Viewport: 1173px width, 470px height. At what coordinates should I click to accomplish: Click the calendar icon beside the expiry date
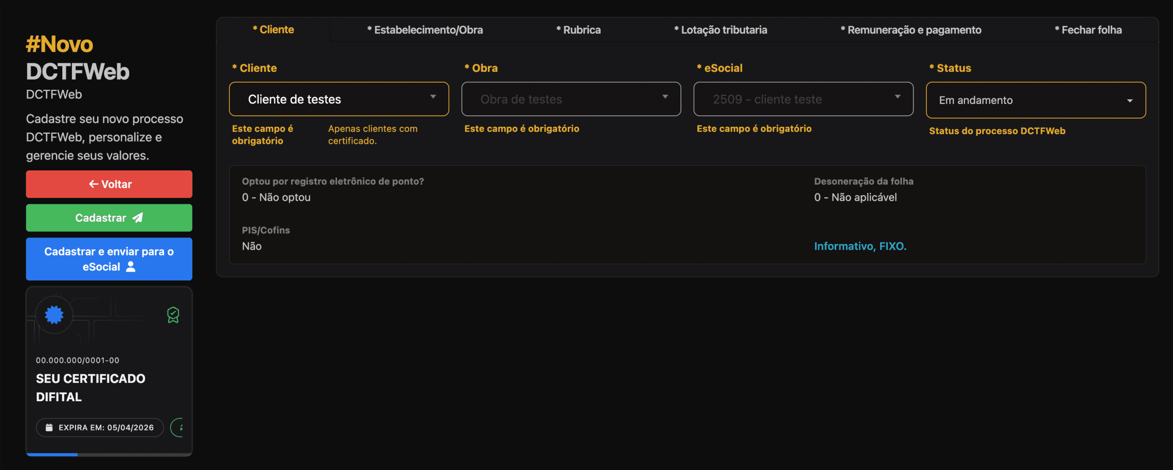(49, 427)
